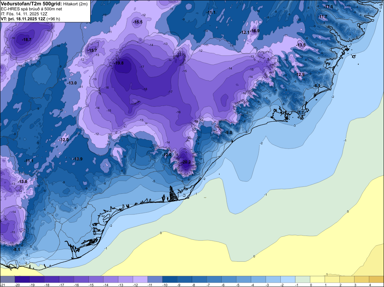This screenshot has height=287, width=384.
Task: Select the grey-purple legend swatch labeled -21
Action: [x=7, y=279]
